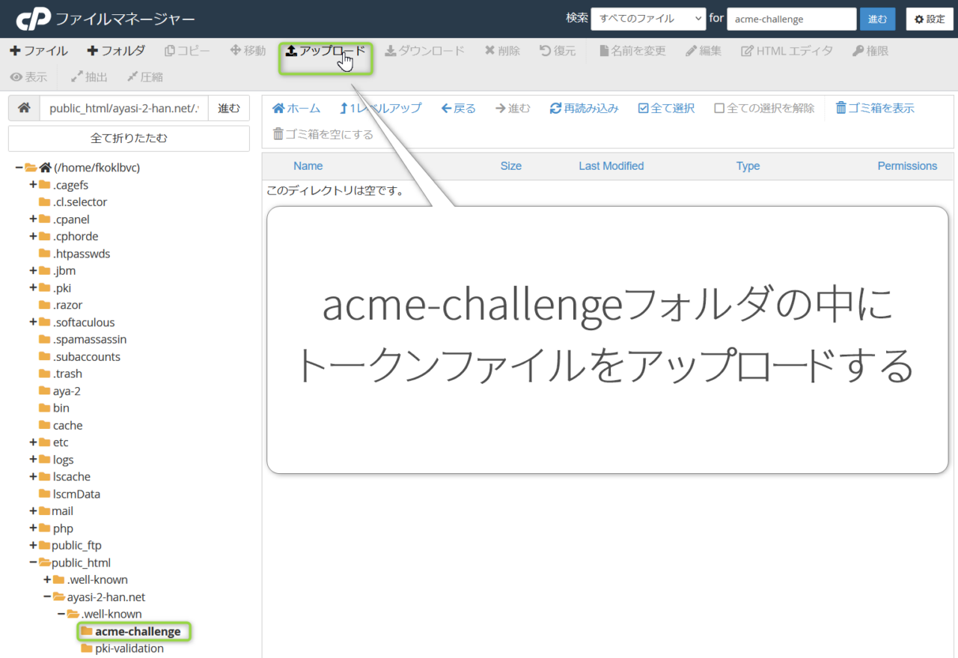The width and height of the screenshot is (958, 658).
Task: Sort by Last Modified column header
Action: [x=611, y=166]
